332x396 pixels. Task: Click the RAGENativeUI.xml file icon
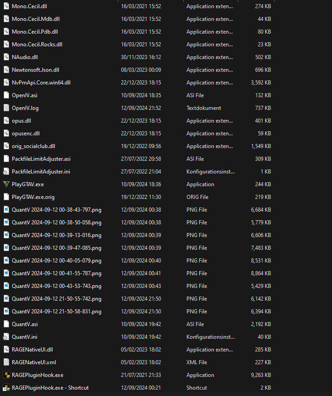(x=6, y=362)
